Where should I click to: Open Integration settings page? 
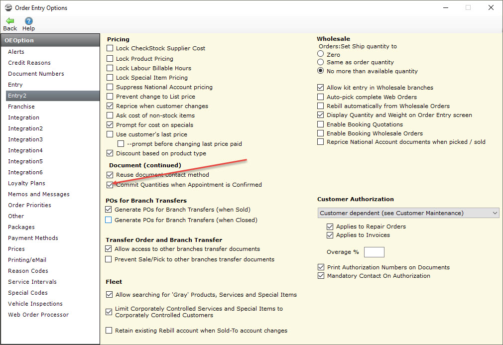click(x=23, y=117)
